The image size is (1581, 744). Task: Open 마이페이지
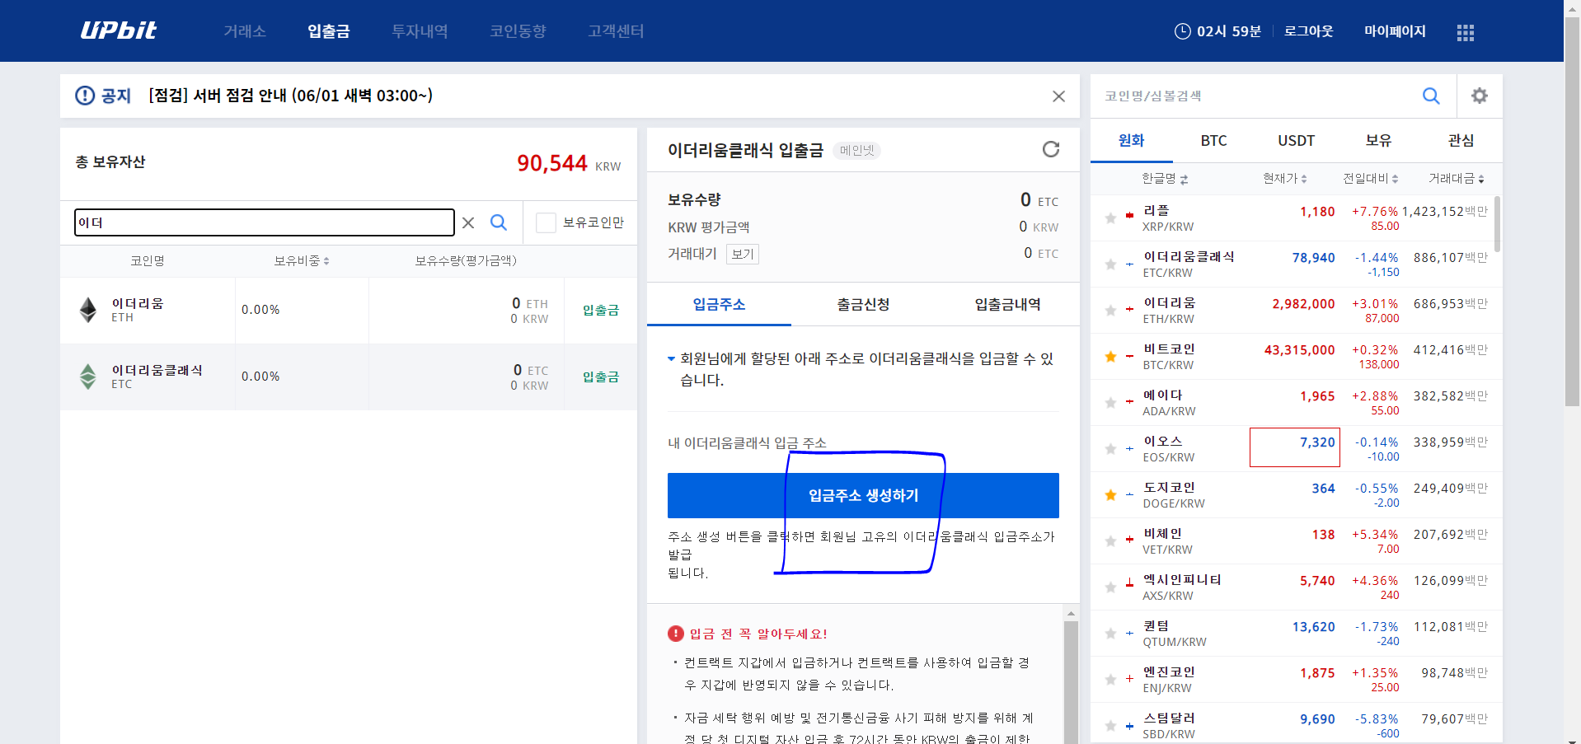(x=1395, y=31)
